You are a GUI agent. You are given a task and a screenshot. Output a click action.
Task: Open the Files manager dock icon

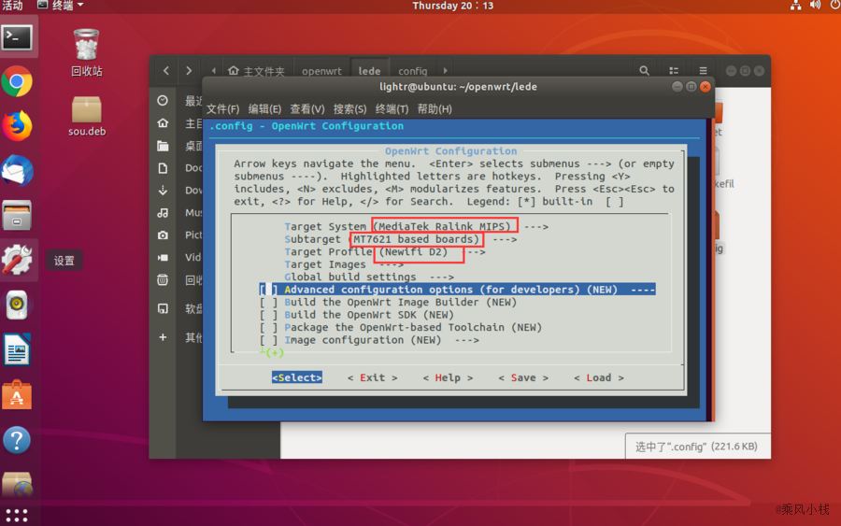pyautogui.click(x=17, y=216)
